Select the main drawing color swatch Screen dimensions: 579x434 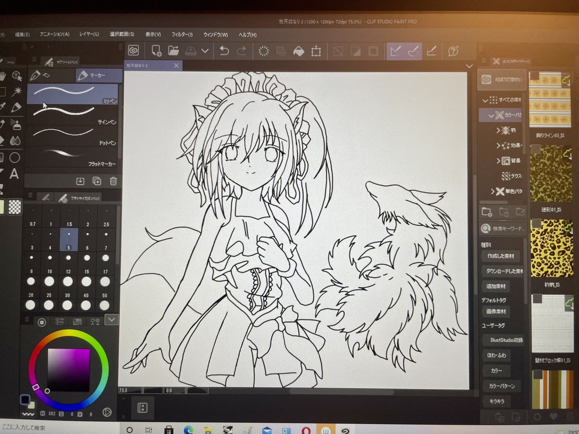coord(25,400)
